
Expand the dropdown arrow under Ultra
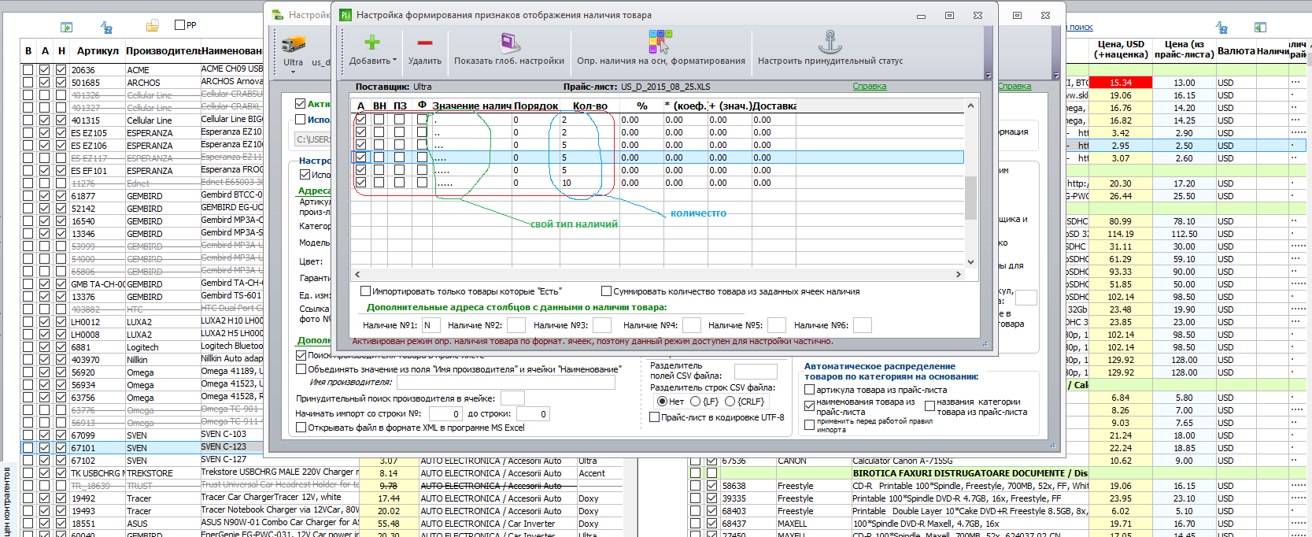pos(293,72)
